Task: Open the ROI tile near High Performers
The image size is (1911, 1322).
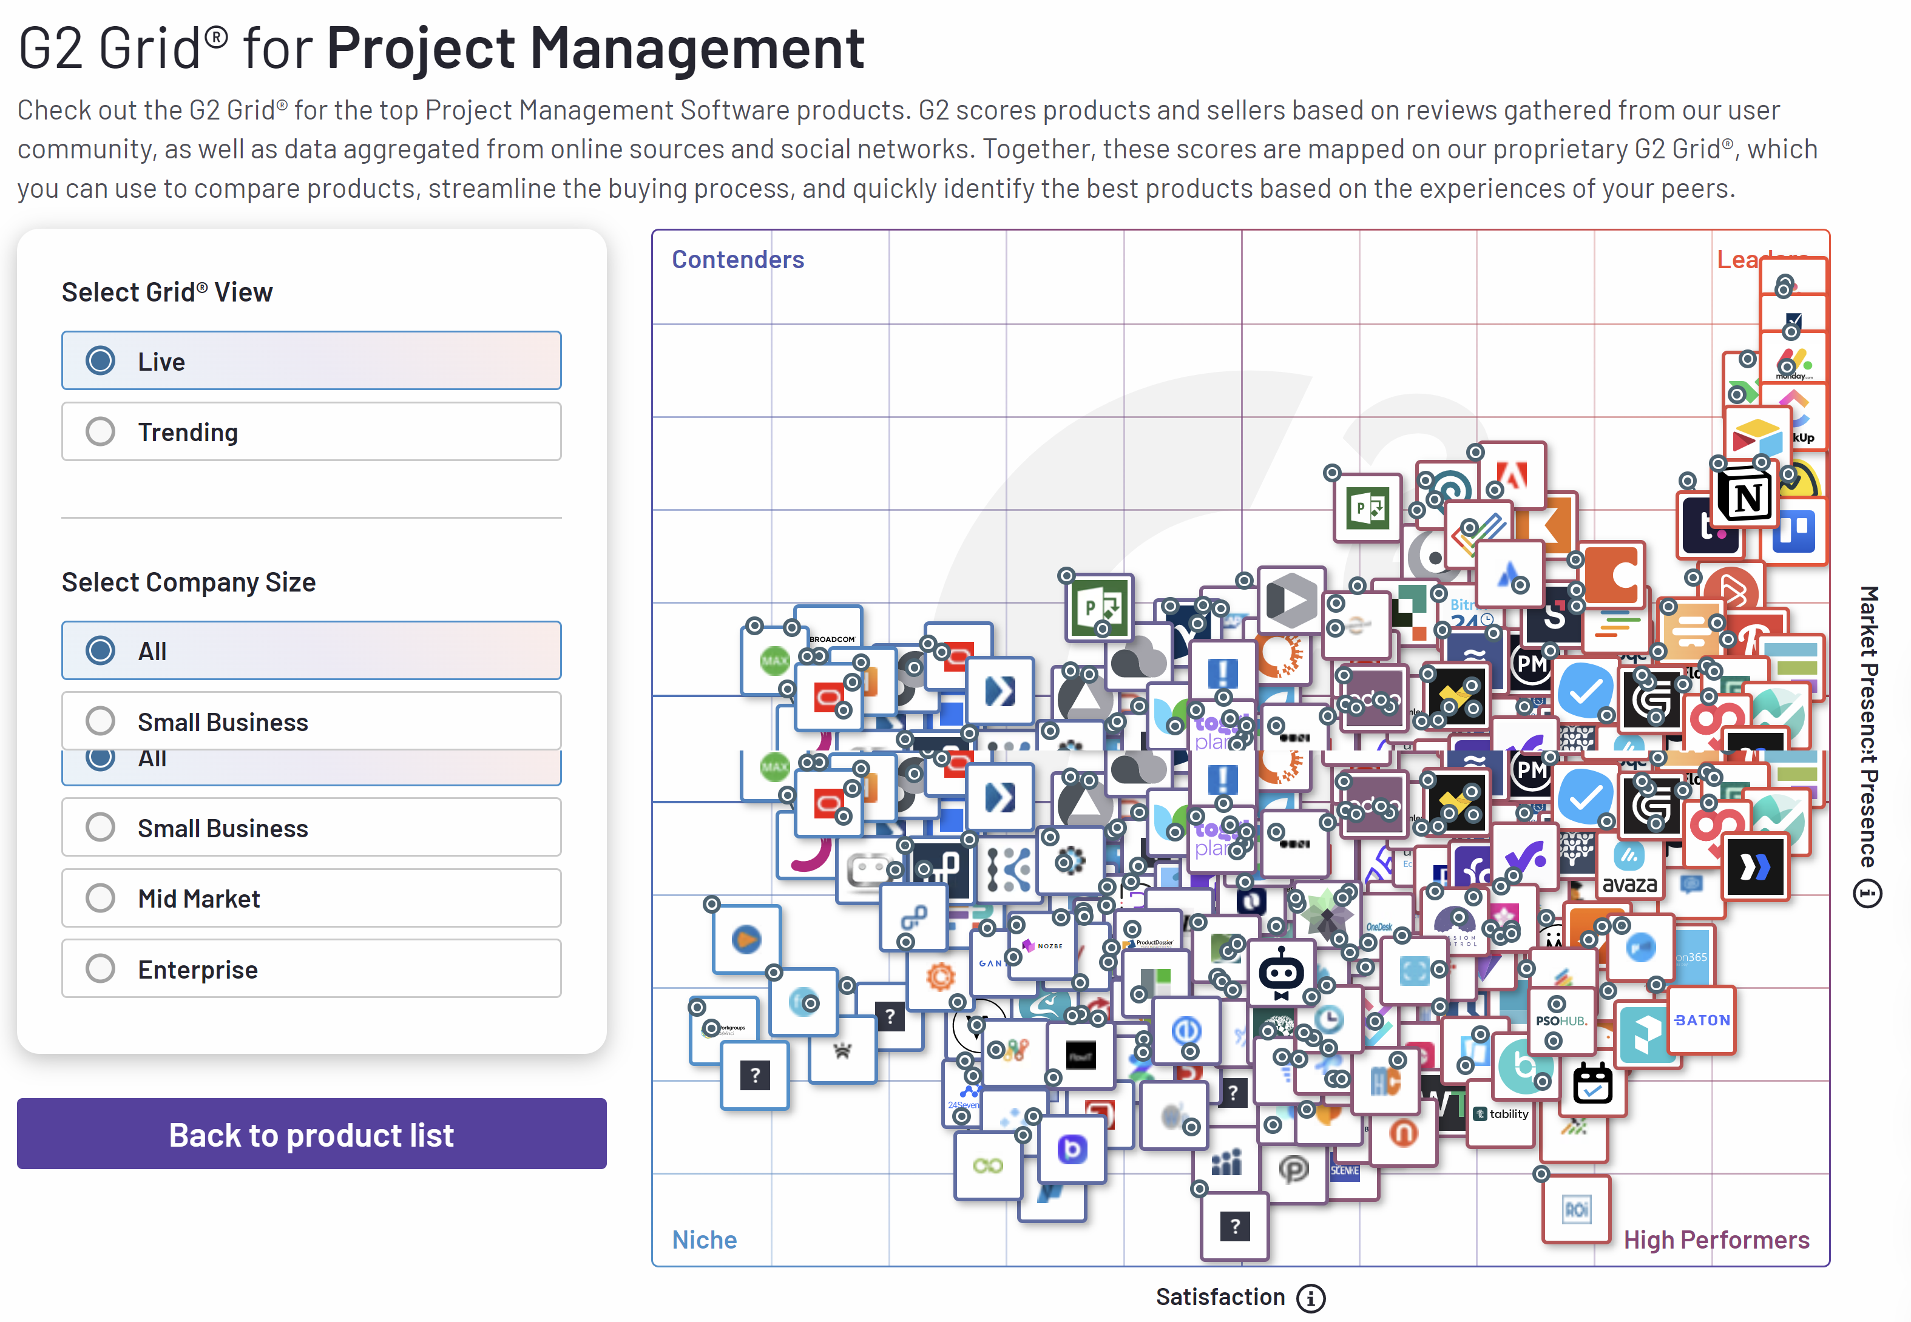Action: pyautogui.click(x=1577, y=1210)
